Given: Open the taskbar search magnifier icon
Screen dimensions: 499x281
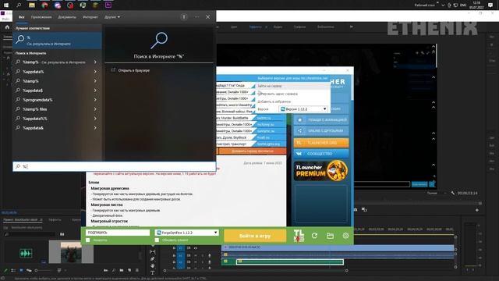Looking at the screenshot, I should click(x=19, y=5).
